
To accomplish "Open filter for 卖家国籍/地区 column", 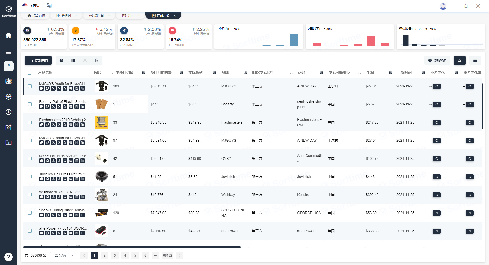I will pos(360,73).
